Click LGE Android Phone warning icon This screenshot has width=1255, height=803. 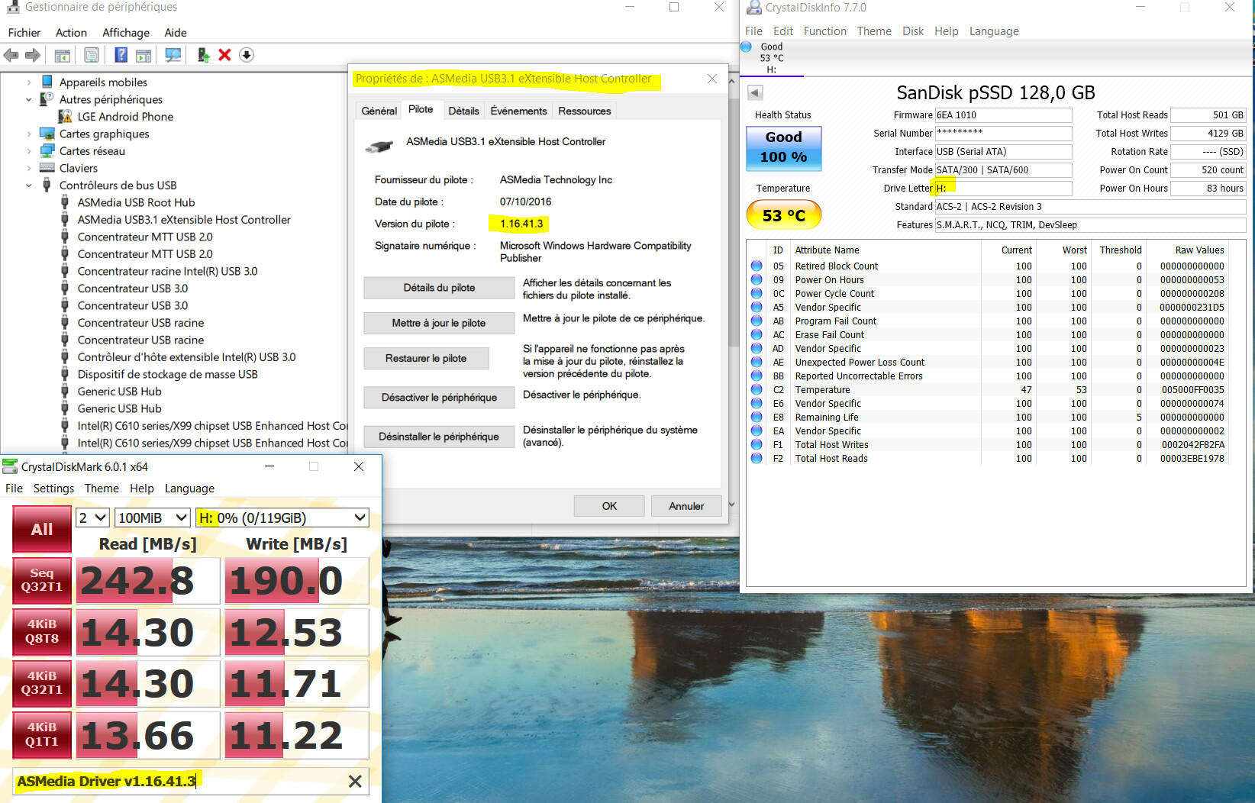coord(65,116)
